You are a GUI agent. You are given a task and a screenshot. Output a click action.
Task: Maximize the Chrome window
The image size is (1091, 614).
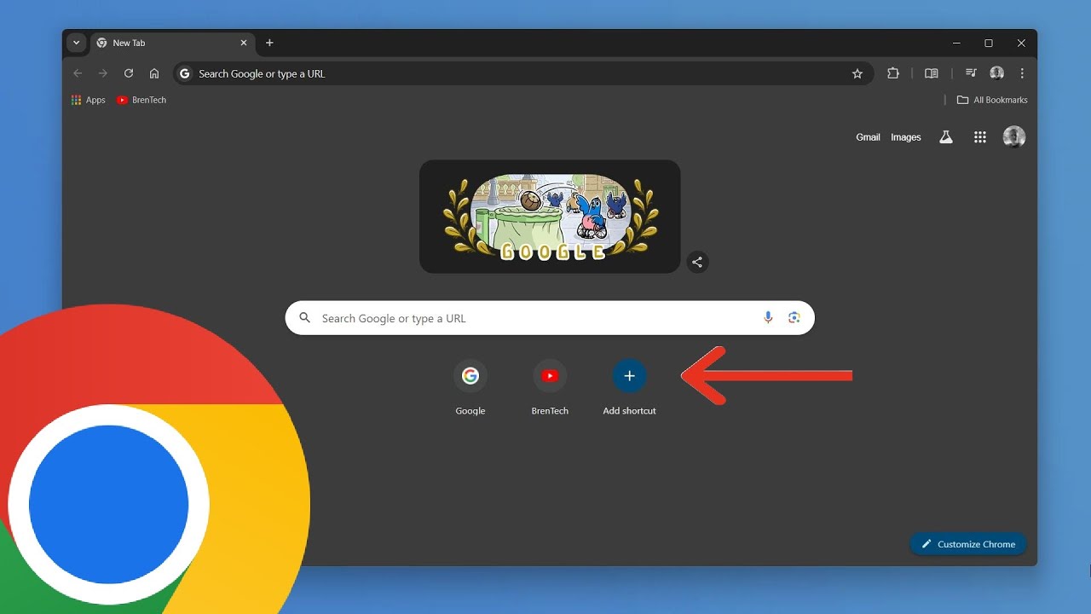pos(989,43)
